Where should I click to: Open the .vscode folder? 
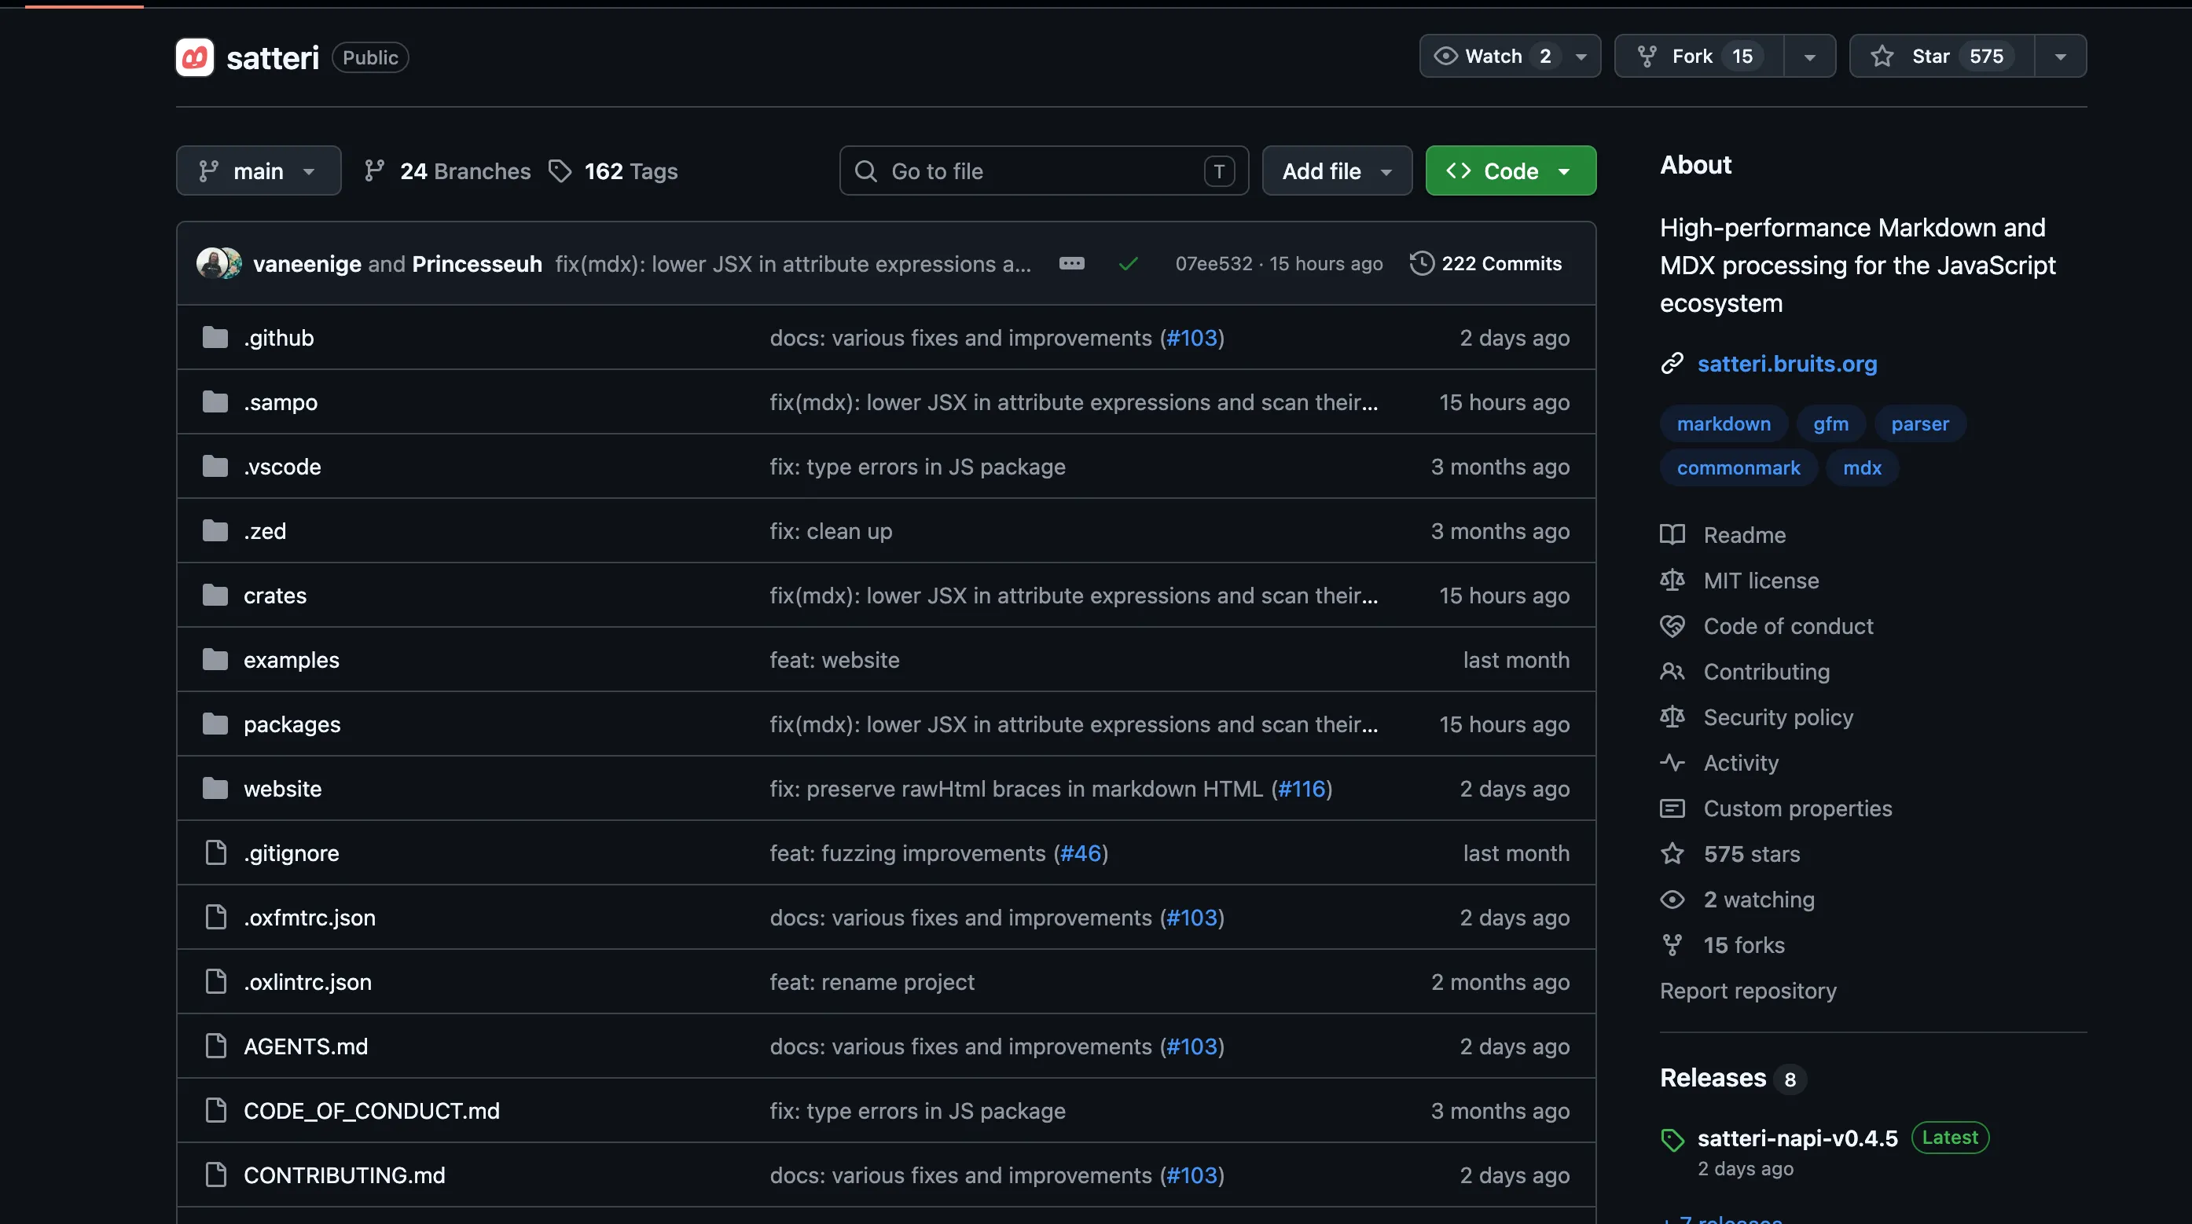point(282,466)
